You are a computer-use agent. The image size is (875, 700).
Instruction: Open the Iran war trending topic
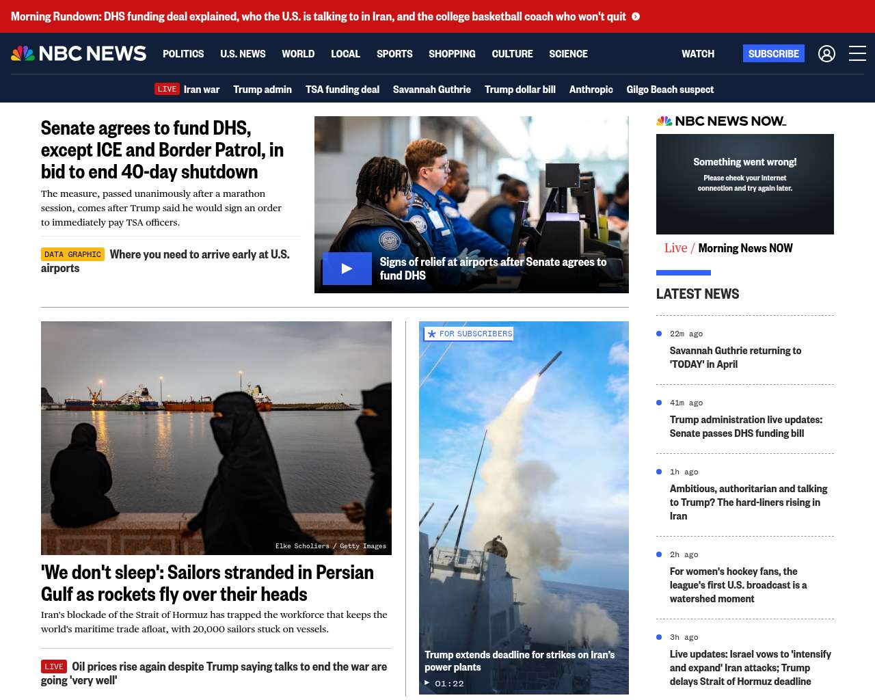tap(202, 90)
